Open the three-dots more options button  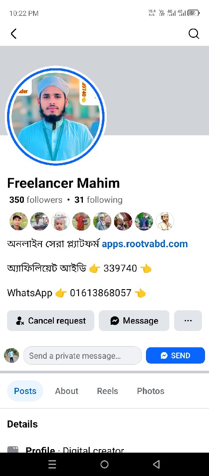[188, 320]
